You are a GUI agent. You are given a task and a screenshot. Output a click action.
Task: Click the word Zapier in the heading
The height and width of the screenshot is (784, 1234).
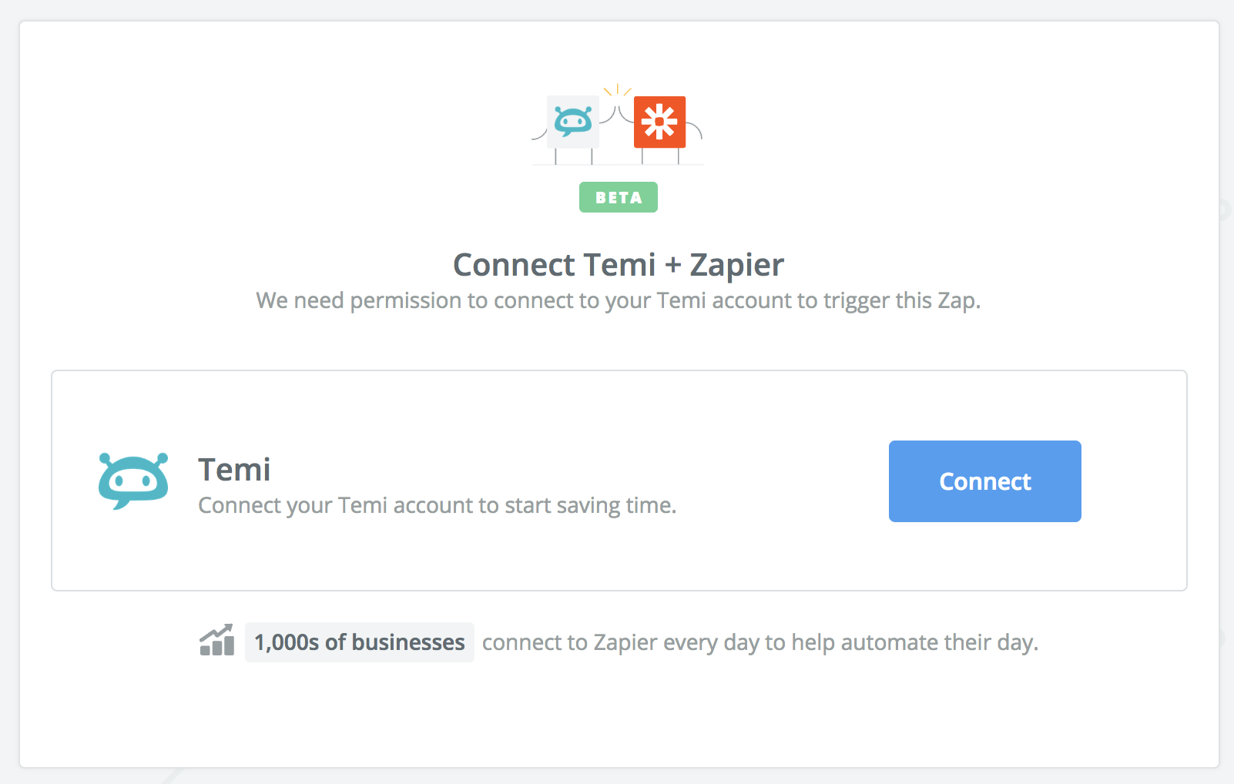click(x=736, y=265)
